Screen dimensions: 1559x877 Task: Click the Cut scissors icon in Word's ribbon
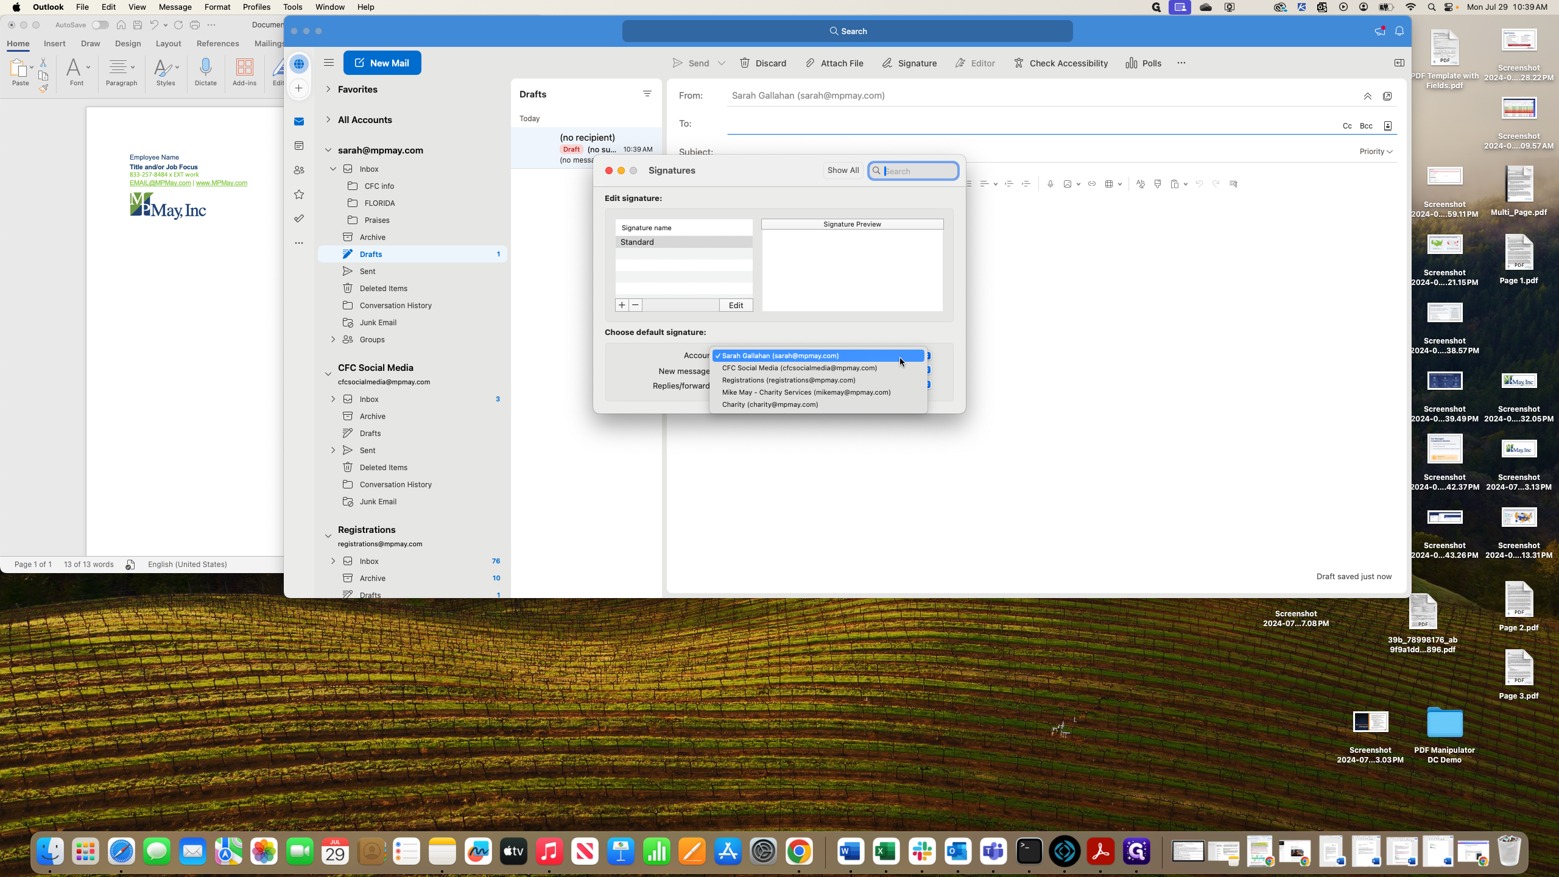(x=43, y=63)
